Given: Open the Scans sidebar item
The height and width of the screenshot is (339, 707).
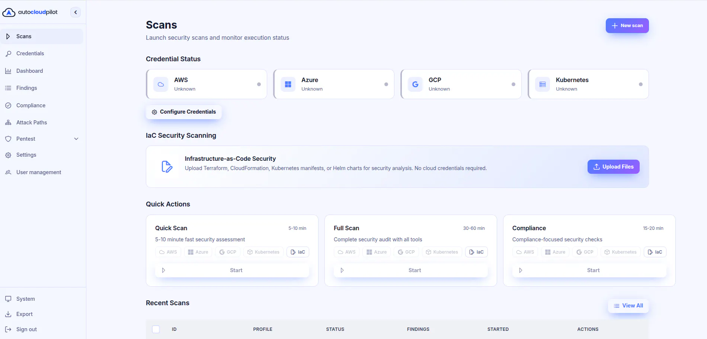Looking at the screenshot, I should [42, 36].
